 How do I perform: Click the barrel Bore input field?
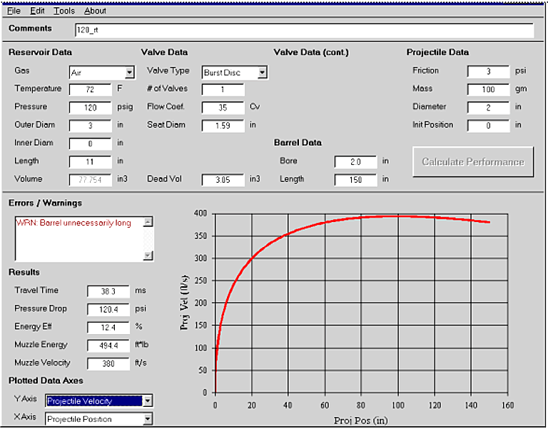click(355, 162)
